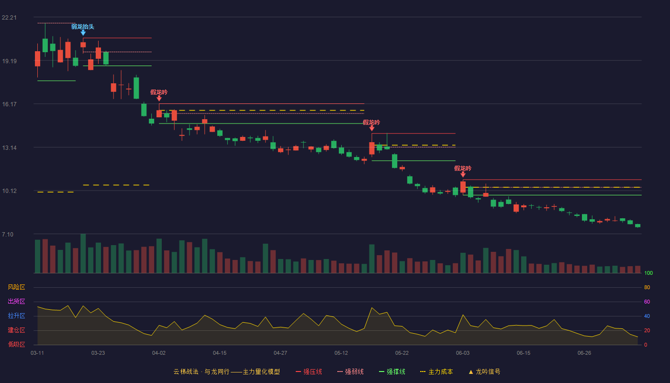670x383 pixels.
Task: Click the 建仓区 zone label
Action: pos(16,330)
